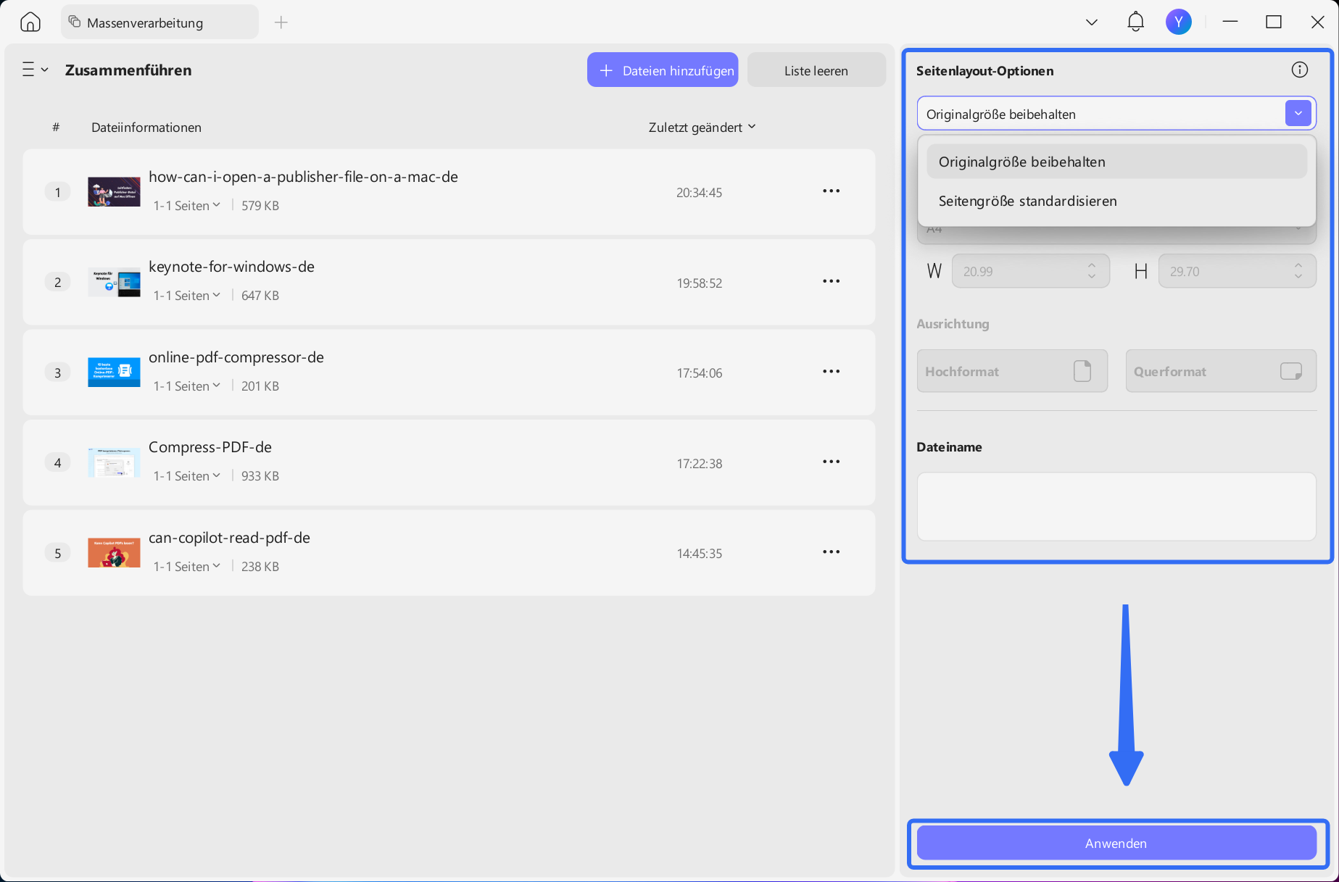Viewport: 1339px width, 882px height.
Task: Select file name online-pdf-compressor-de
Action: [x=236, y=357]
